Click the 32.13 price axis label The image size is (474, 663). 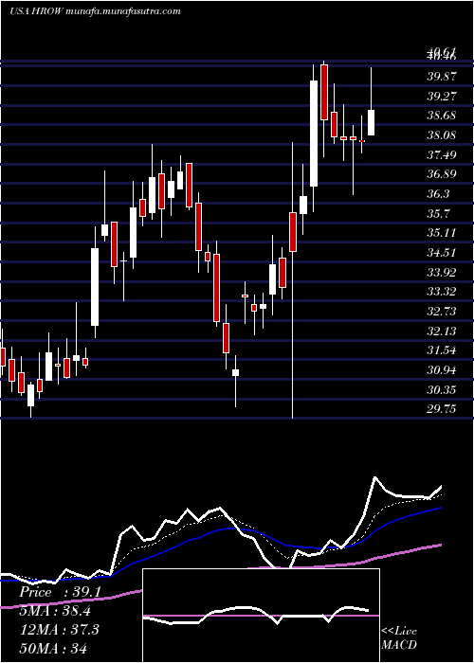[x=442, y=331]
